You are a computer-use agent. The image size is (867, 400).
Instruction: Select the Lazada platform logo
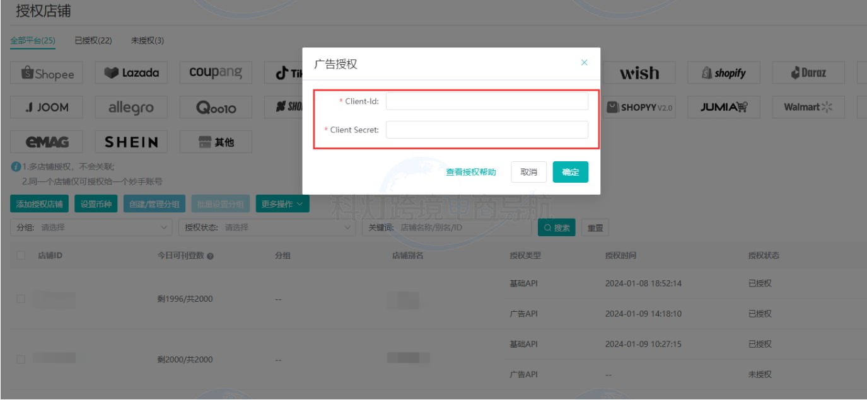pyautogui.click(x=131, y=73)
